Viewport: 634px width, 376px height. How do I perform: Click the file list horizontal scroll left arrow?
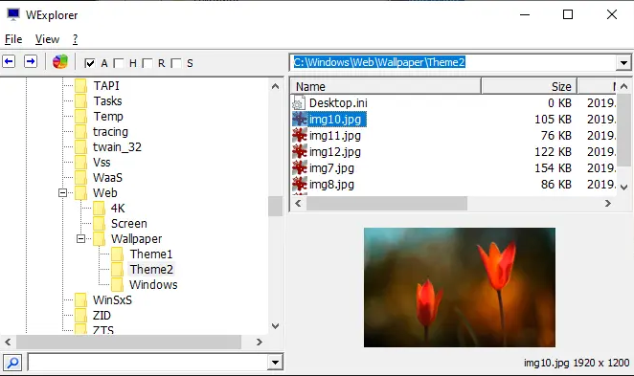coord(298,203)
